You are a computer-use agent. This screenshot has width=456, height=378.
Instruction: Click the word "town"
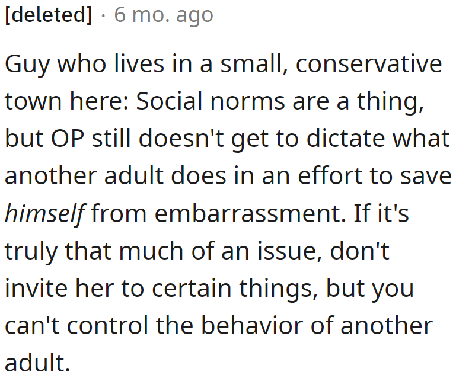[32, 101]
